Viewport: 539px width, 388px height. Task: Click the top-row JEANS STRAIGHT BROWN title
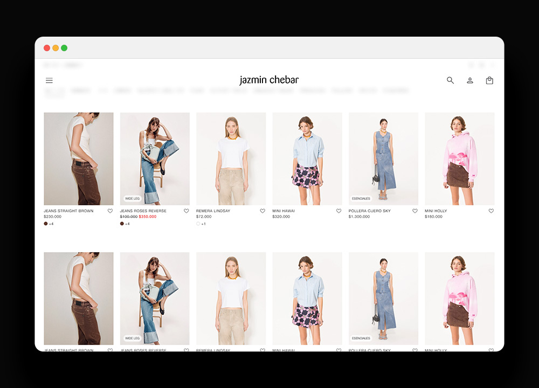68,211
